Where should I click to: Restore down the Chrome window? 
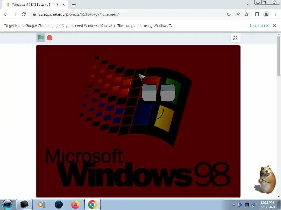click(265, 2)
